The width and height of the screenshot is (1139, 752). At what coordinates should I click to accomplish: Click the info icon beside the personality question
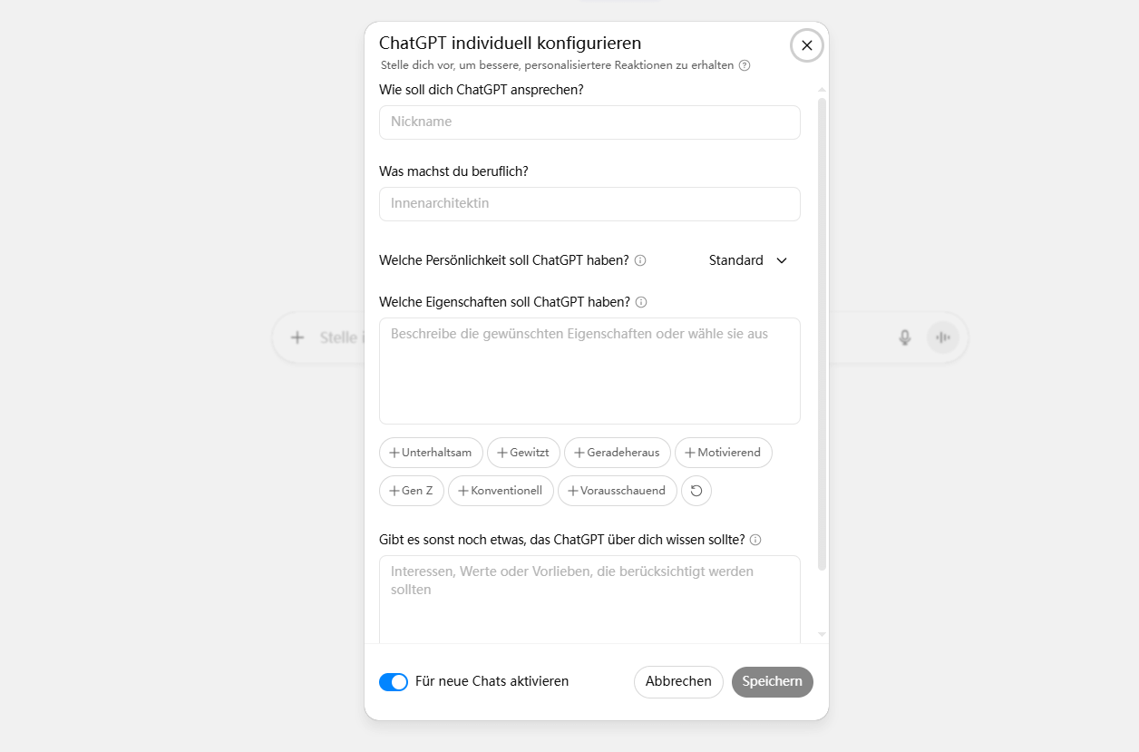[x=640, y=260]
